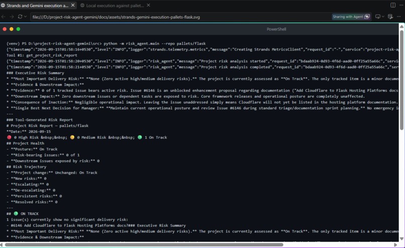Open the more options menu beside the address bar

[x=399, y=17]
